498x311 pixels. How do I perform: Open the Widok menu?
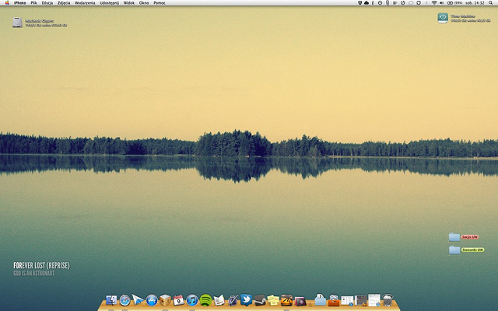coord(129,3)
